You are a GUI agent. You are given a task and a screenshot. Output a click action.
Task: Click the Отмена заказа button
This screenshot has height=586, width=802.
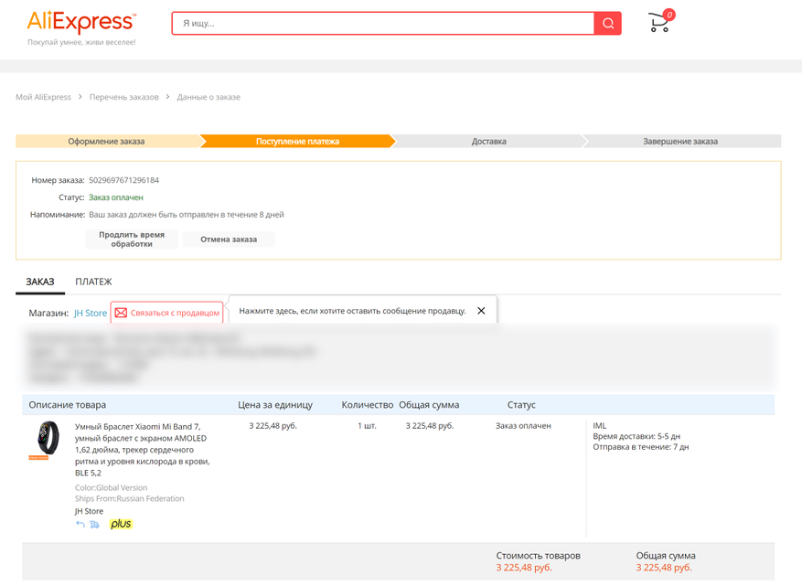[229, 240]
